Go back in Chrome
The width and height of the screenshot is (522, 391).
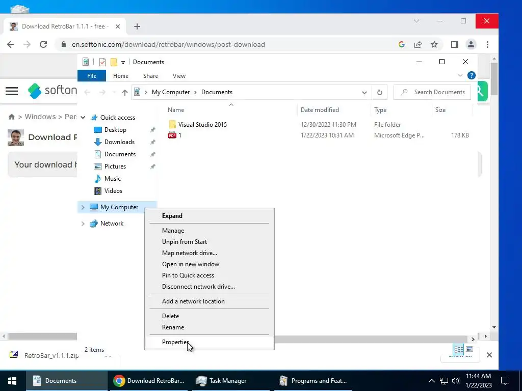(x=11, y=45)
